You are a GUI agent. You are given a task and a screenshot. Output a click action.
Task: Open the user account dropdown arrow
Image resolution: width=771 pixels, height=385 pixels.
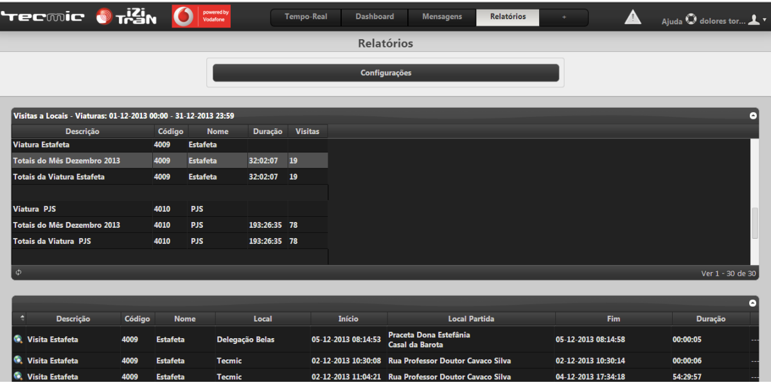[765, 21]
